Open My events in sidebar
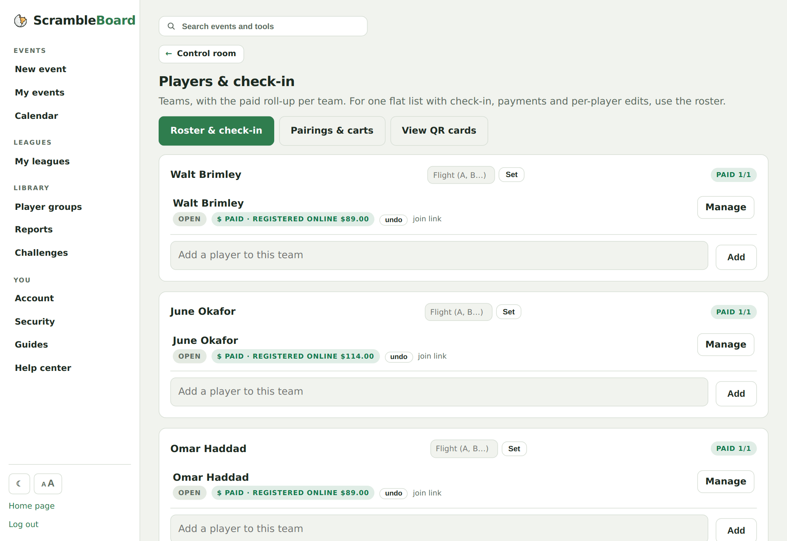Screen dimensions: 787x541 pos(40,93)
